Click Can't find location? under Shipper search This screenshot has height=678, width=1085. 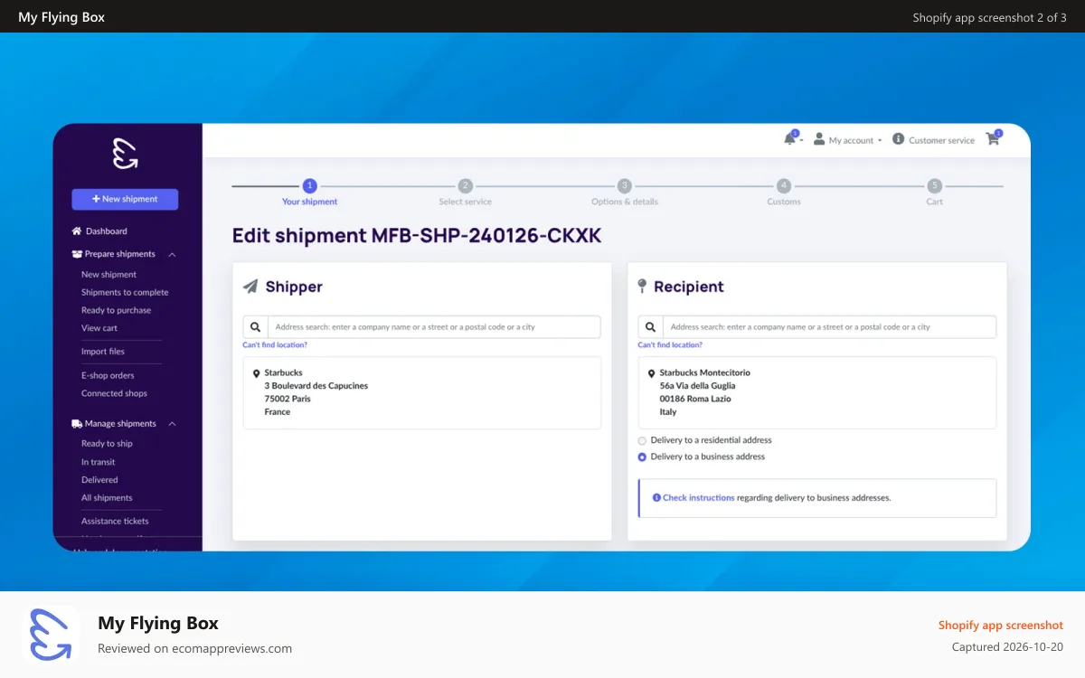[x=275, y=345]
